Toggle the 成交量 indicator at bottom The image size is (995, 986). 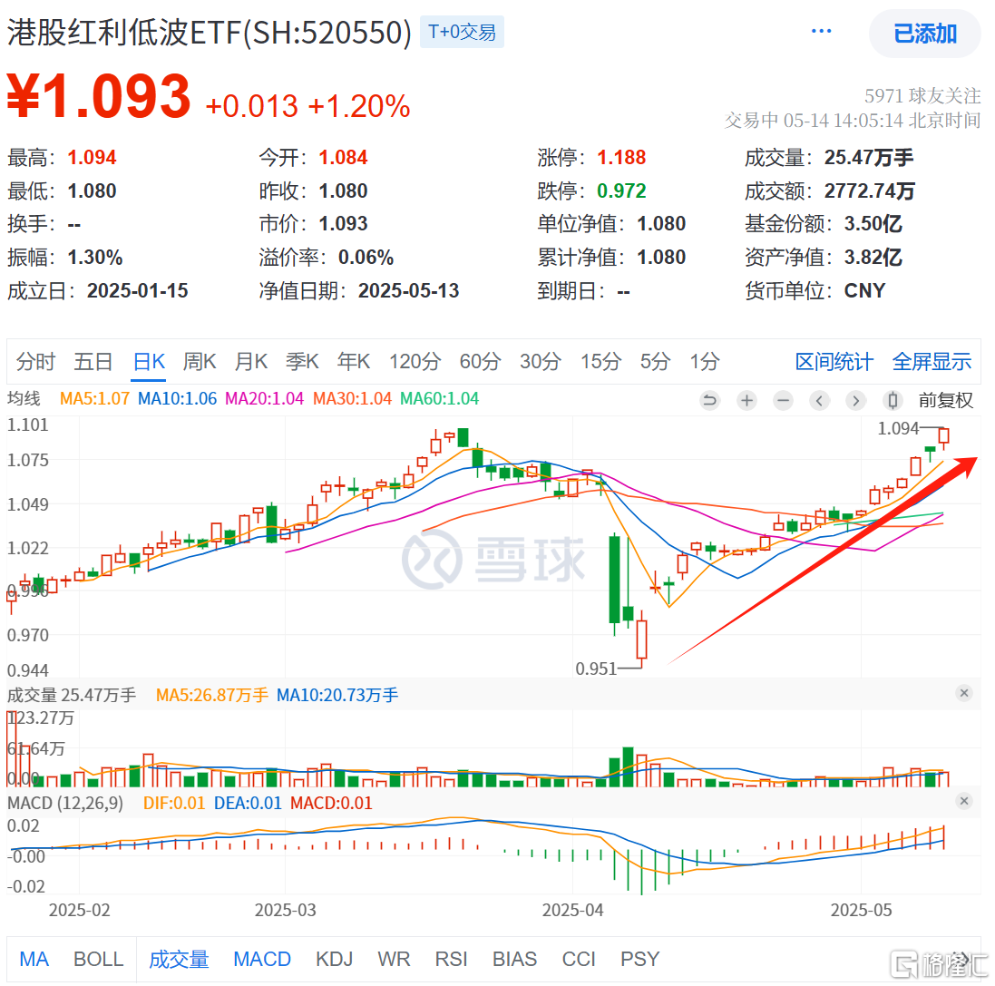[x=179, y=959]
